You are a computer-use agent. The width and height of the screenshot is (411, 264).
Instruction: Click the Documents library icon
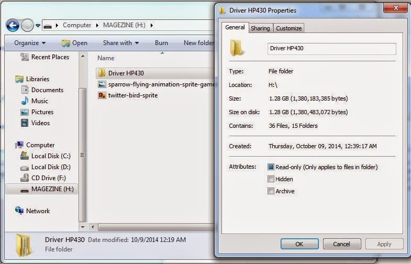pyautogui.click(x=25, y=90)
